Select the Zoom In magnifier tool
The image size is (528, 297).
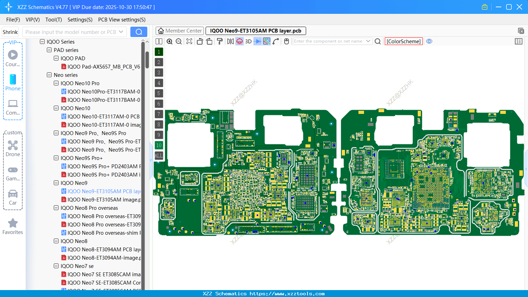170,41
